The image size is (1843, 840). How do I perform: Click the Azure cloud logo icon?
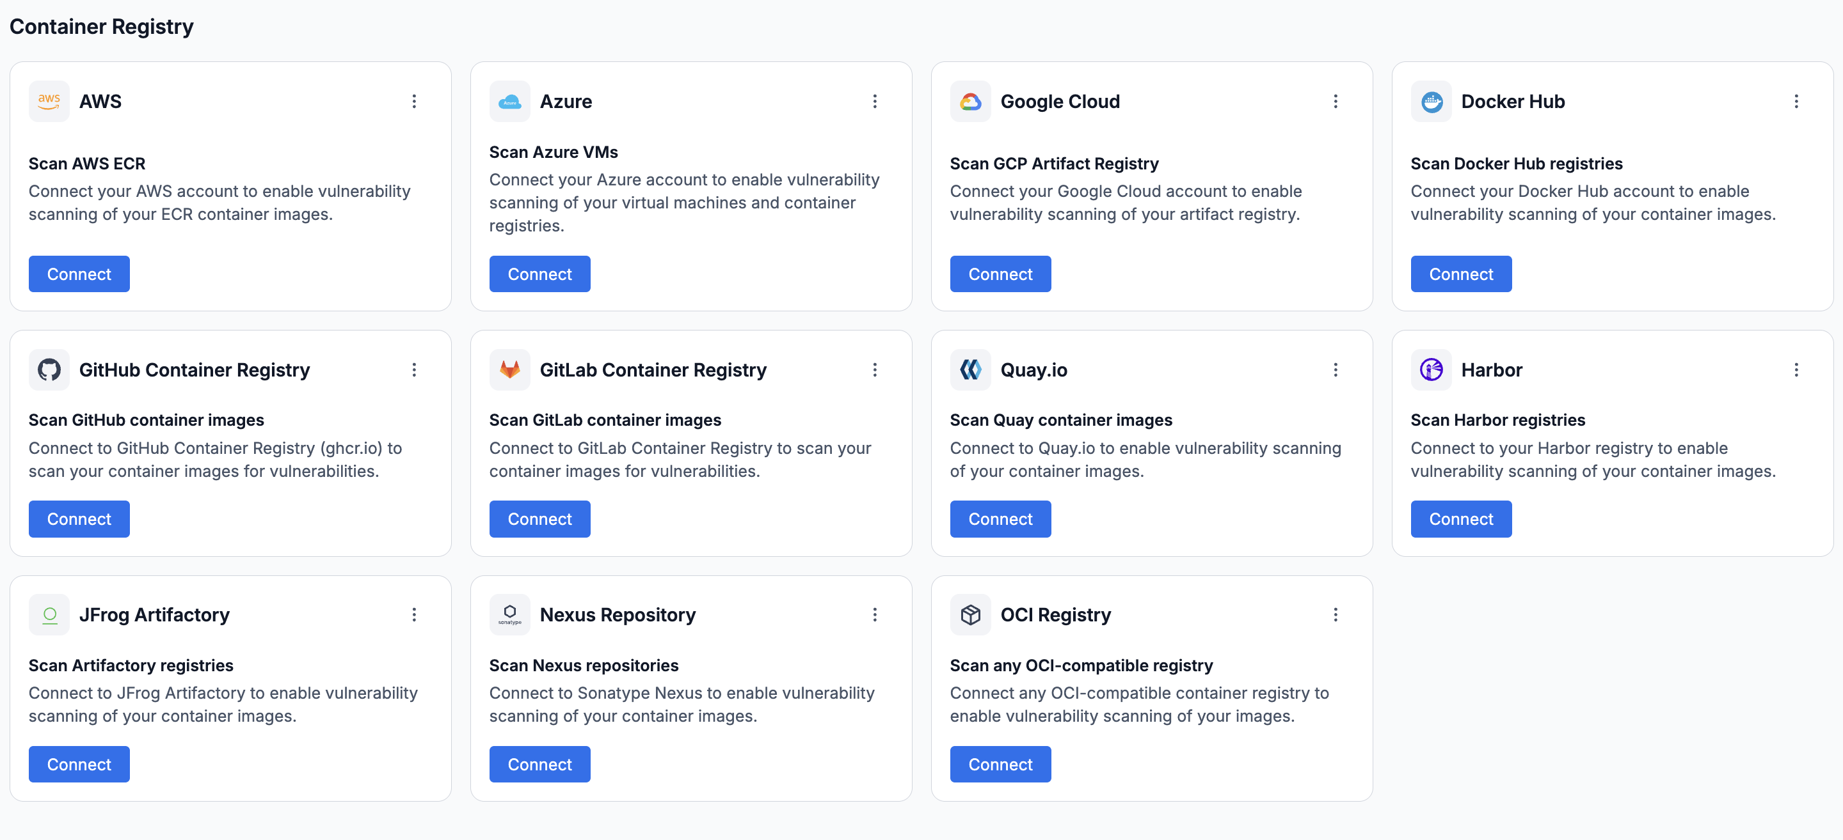[509, 102]
